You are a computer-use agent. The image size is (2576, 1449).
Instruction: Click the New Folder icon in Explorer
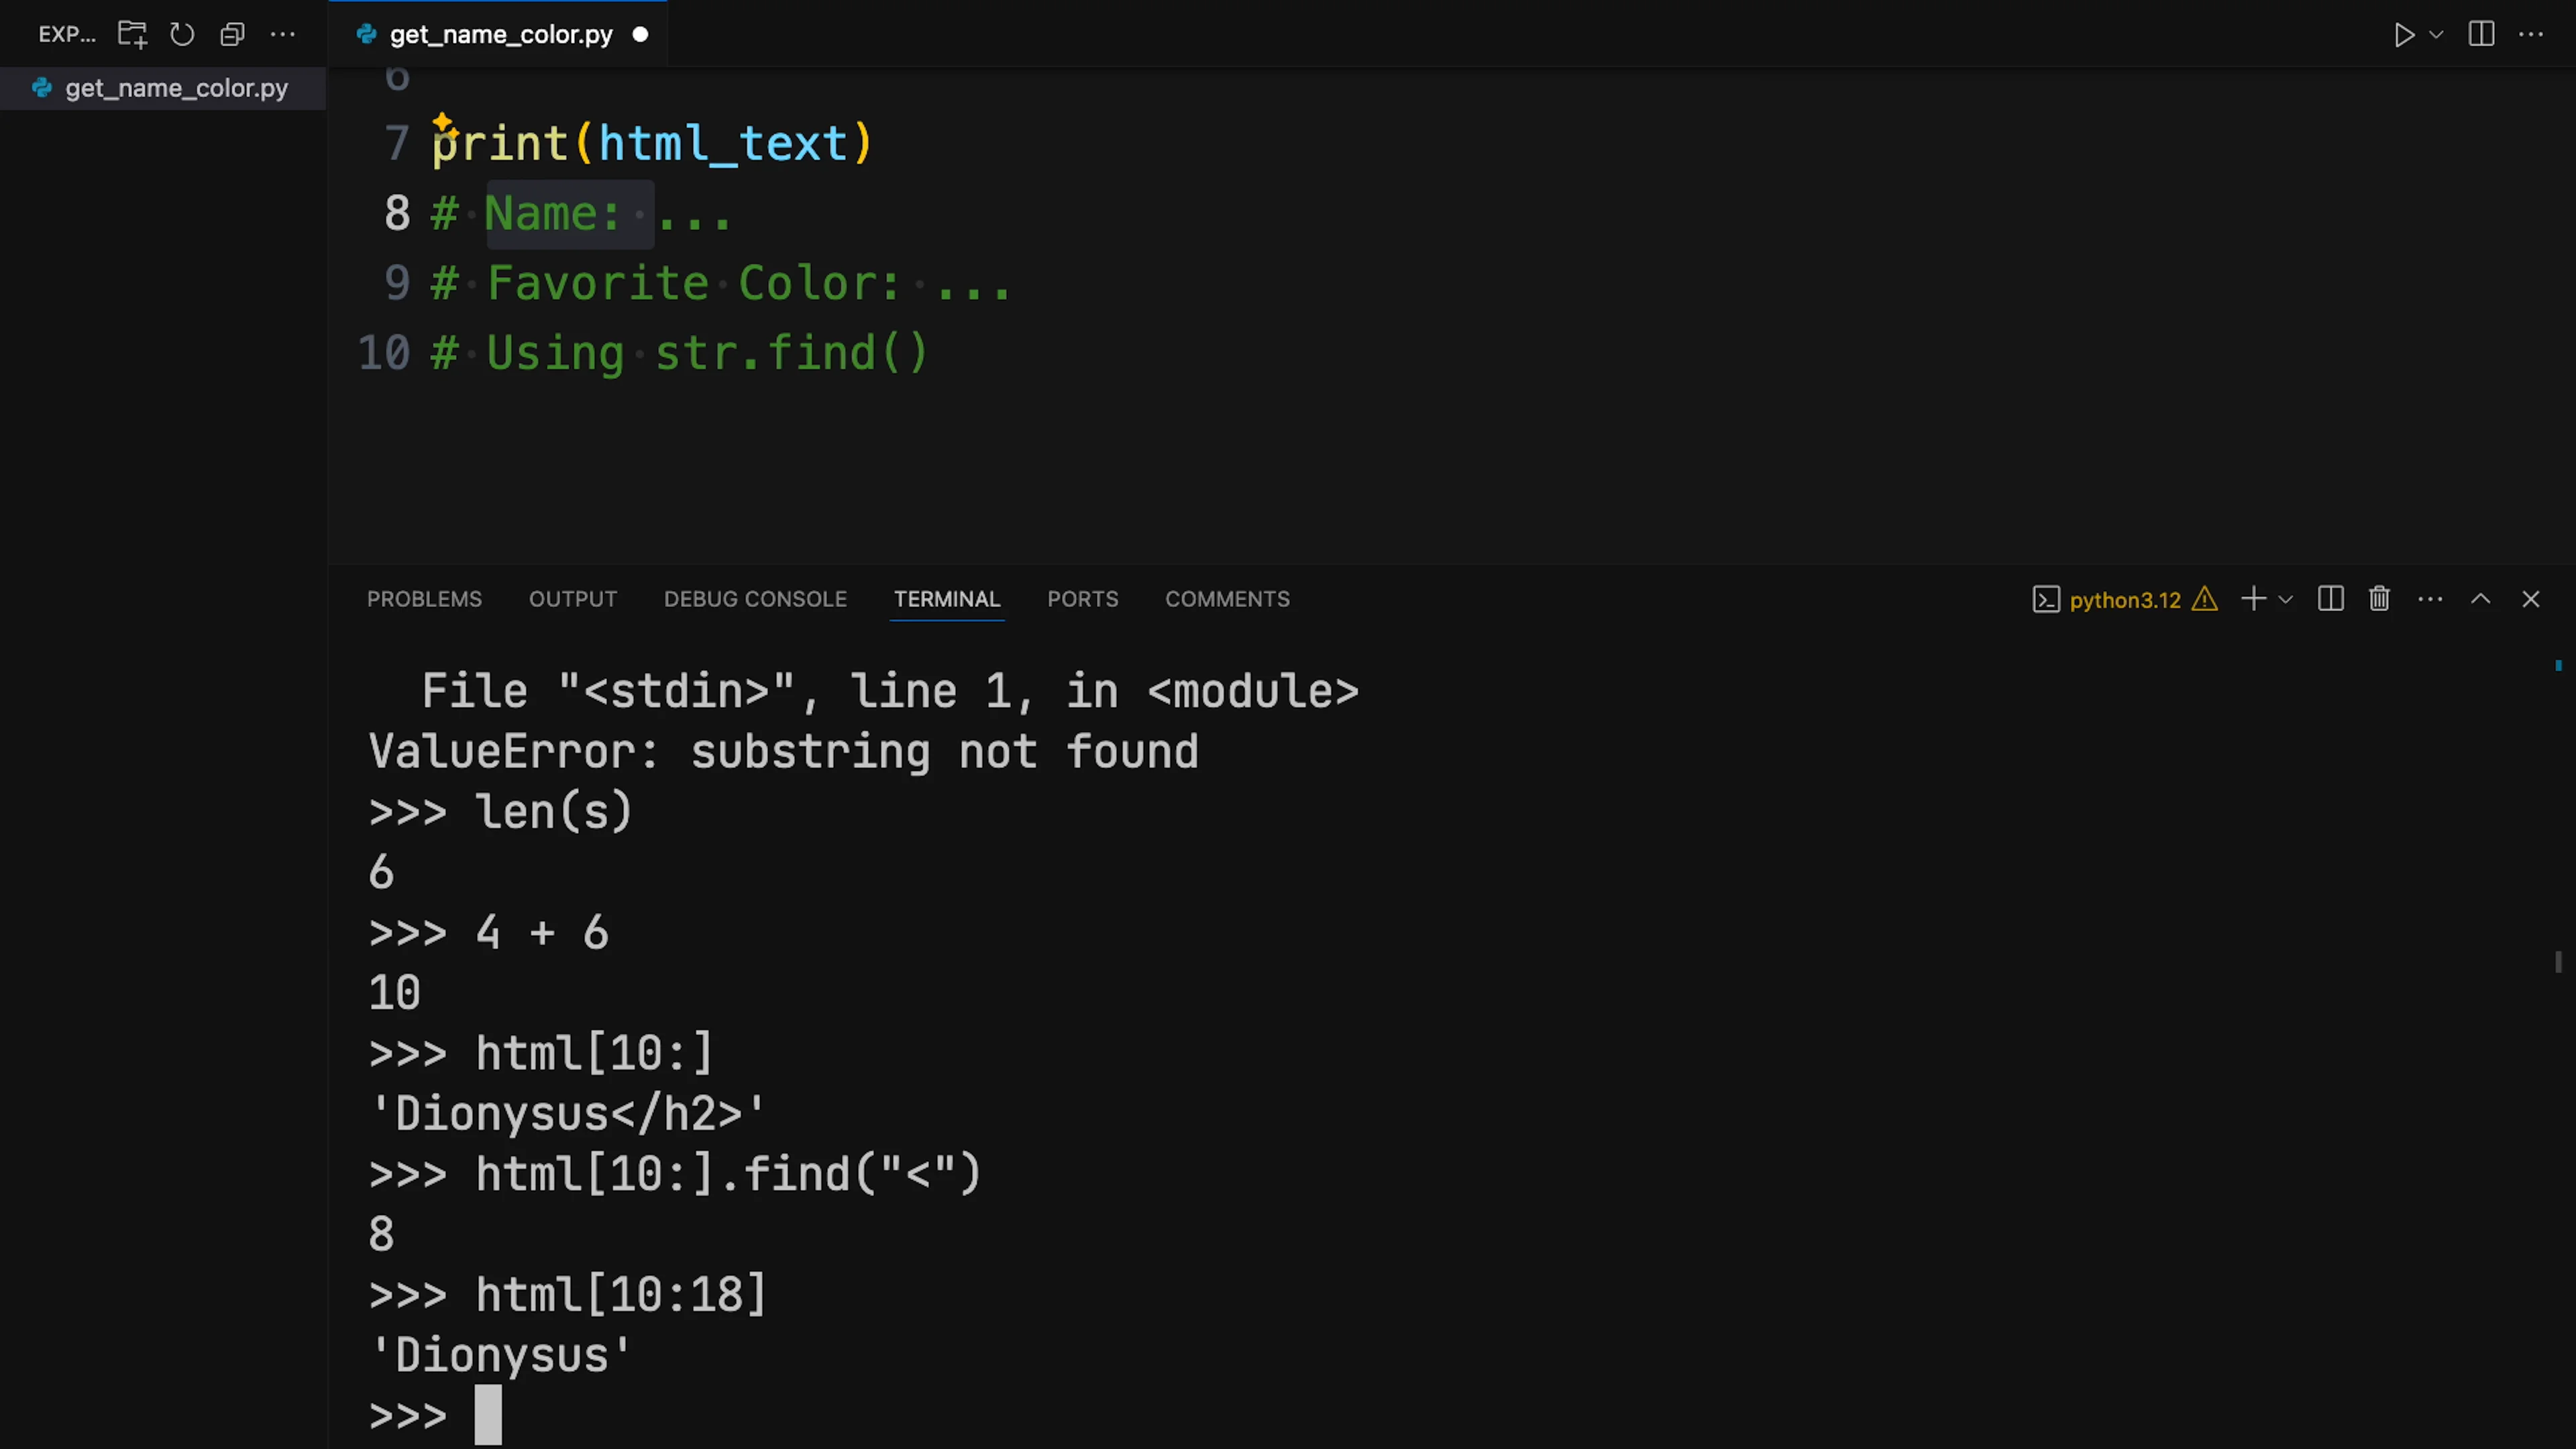(132, 34)
